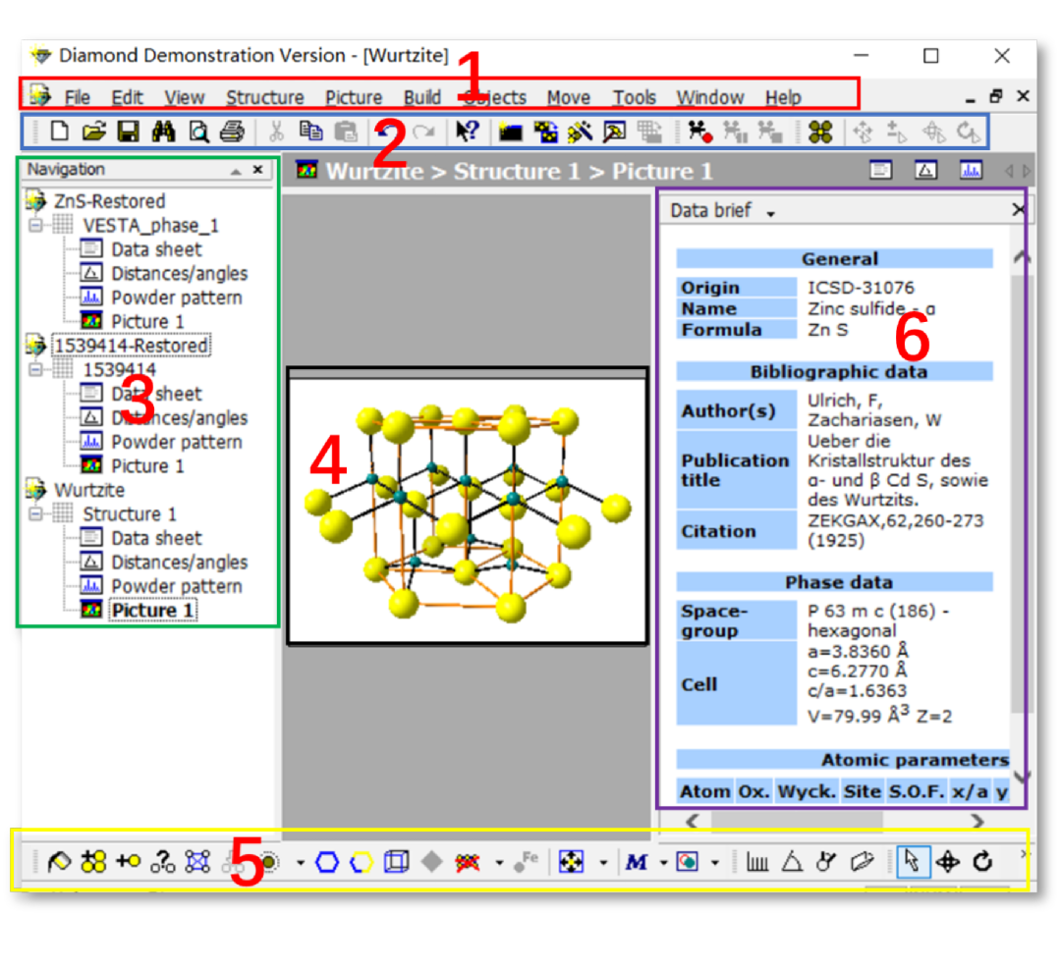Open Powder pattern under Wurtzite's Structure 1

[176, 586]
